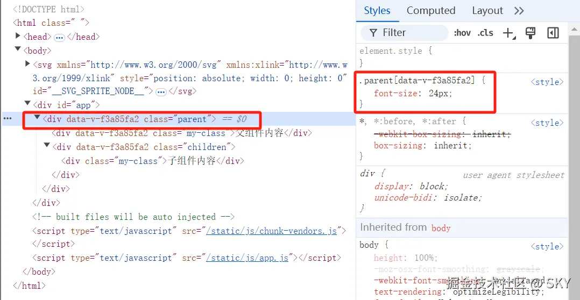Expand the head element node
Image resolution: width=580 pixels, height=300 pixels.
(18, 36)
